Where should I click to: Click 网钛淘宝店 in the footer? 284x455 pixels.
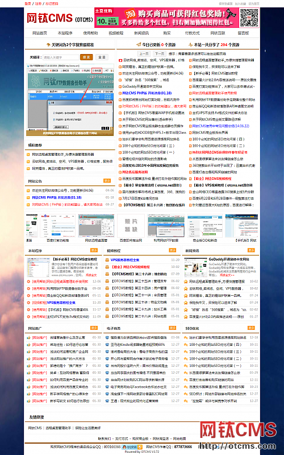(x=161, y=439)
